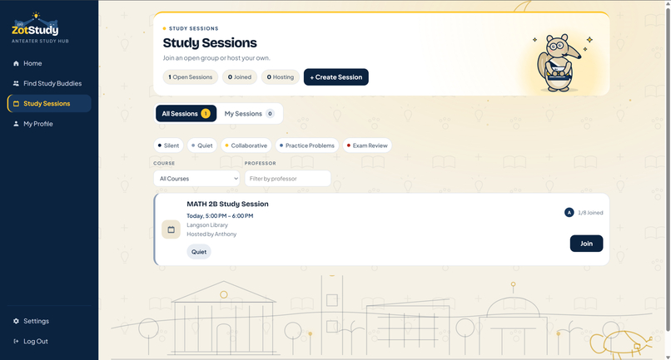Toggle the Collaborative filter chip
The height and width of the screenshot is (360, 671).
click(246, 145)
